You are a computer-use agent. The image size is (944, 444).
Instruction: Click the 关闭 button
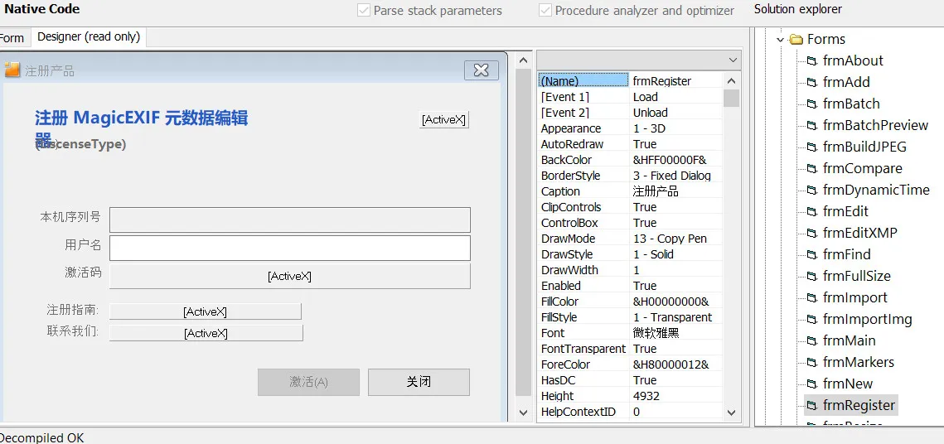[x=419, y=382]
